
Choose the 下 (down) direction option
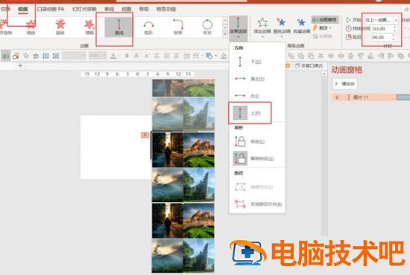coord(257,62)
